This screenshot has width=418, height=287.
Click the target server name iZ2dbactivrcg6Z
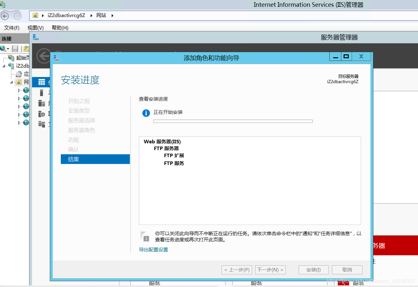[x=343, y=82]
